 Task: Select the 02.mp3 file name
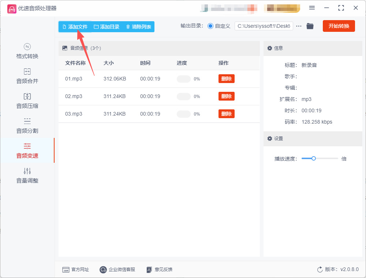74,96
